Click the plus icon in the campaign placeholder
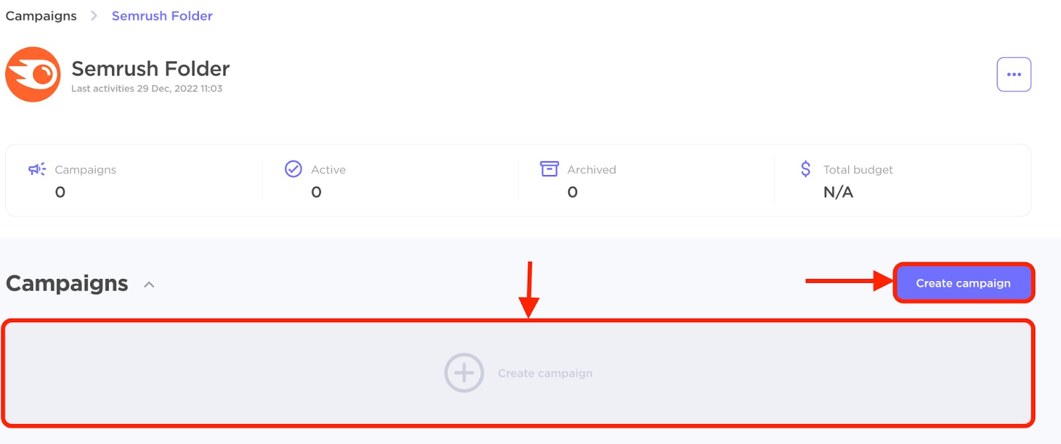The width and height of the screenshot is (1061, 444). [464, 372]
